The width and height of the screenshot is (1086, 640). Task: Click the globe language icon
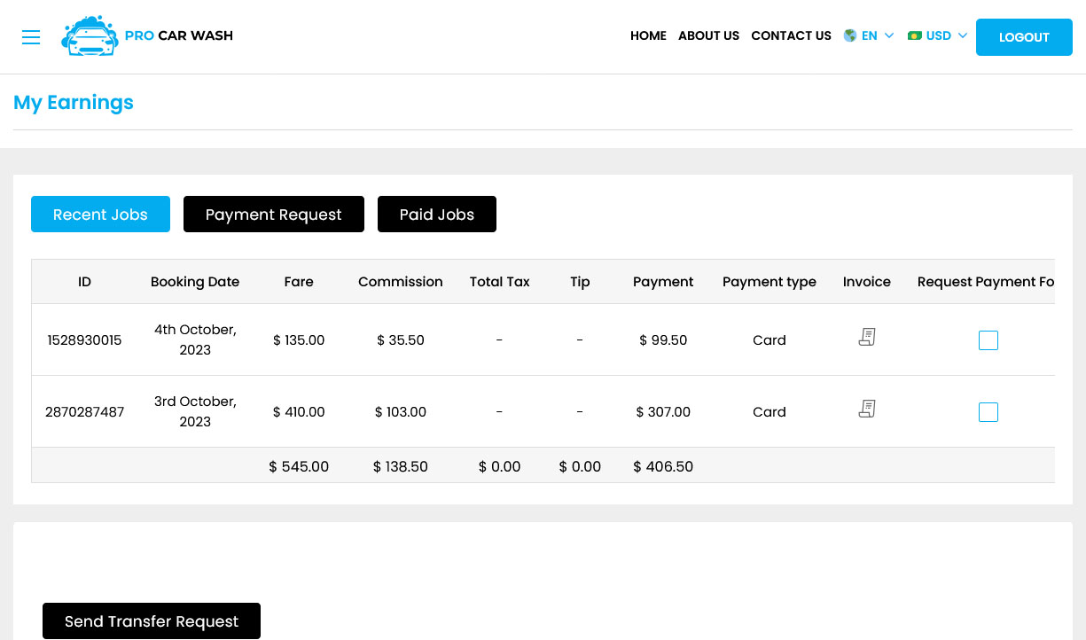click(x=850, y=35)
